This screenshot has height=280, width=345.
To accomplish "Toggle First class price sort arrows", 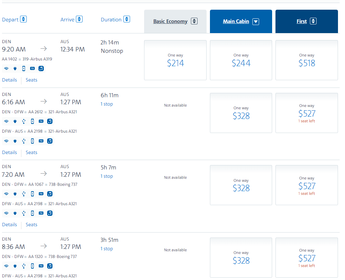I will 313,21.
